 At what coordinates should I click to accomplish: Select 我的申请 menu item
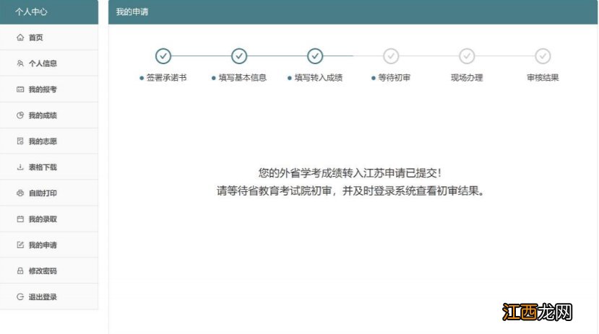[x=49, y=245]
